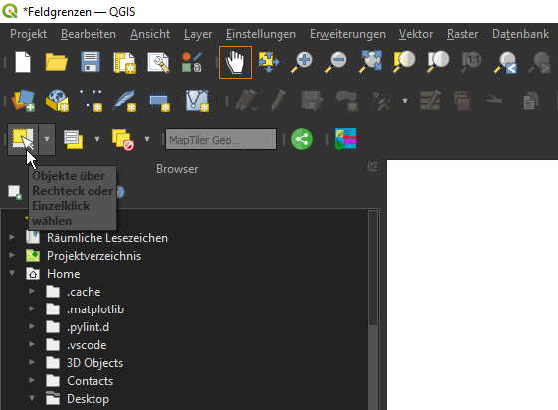This screenshot has height=410, width=558.
Task: Open the Einstellungen menu
Action: pyautogui.click(x=261, y=34)
